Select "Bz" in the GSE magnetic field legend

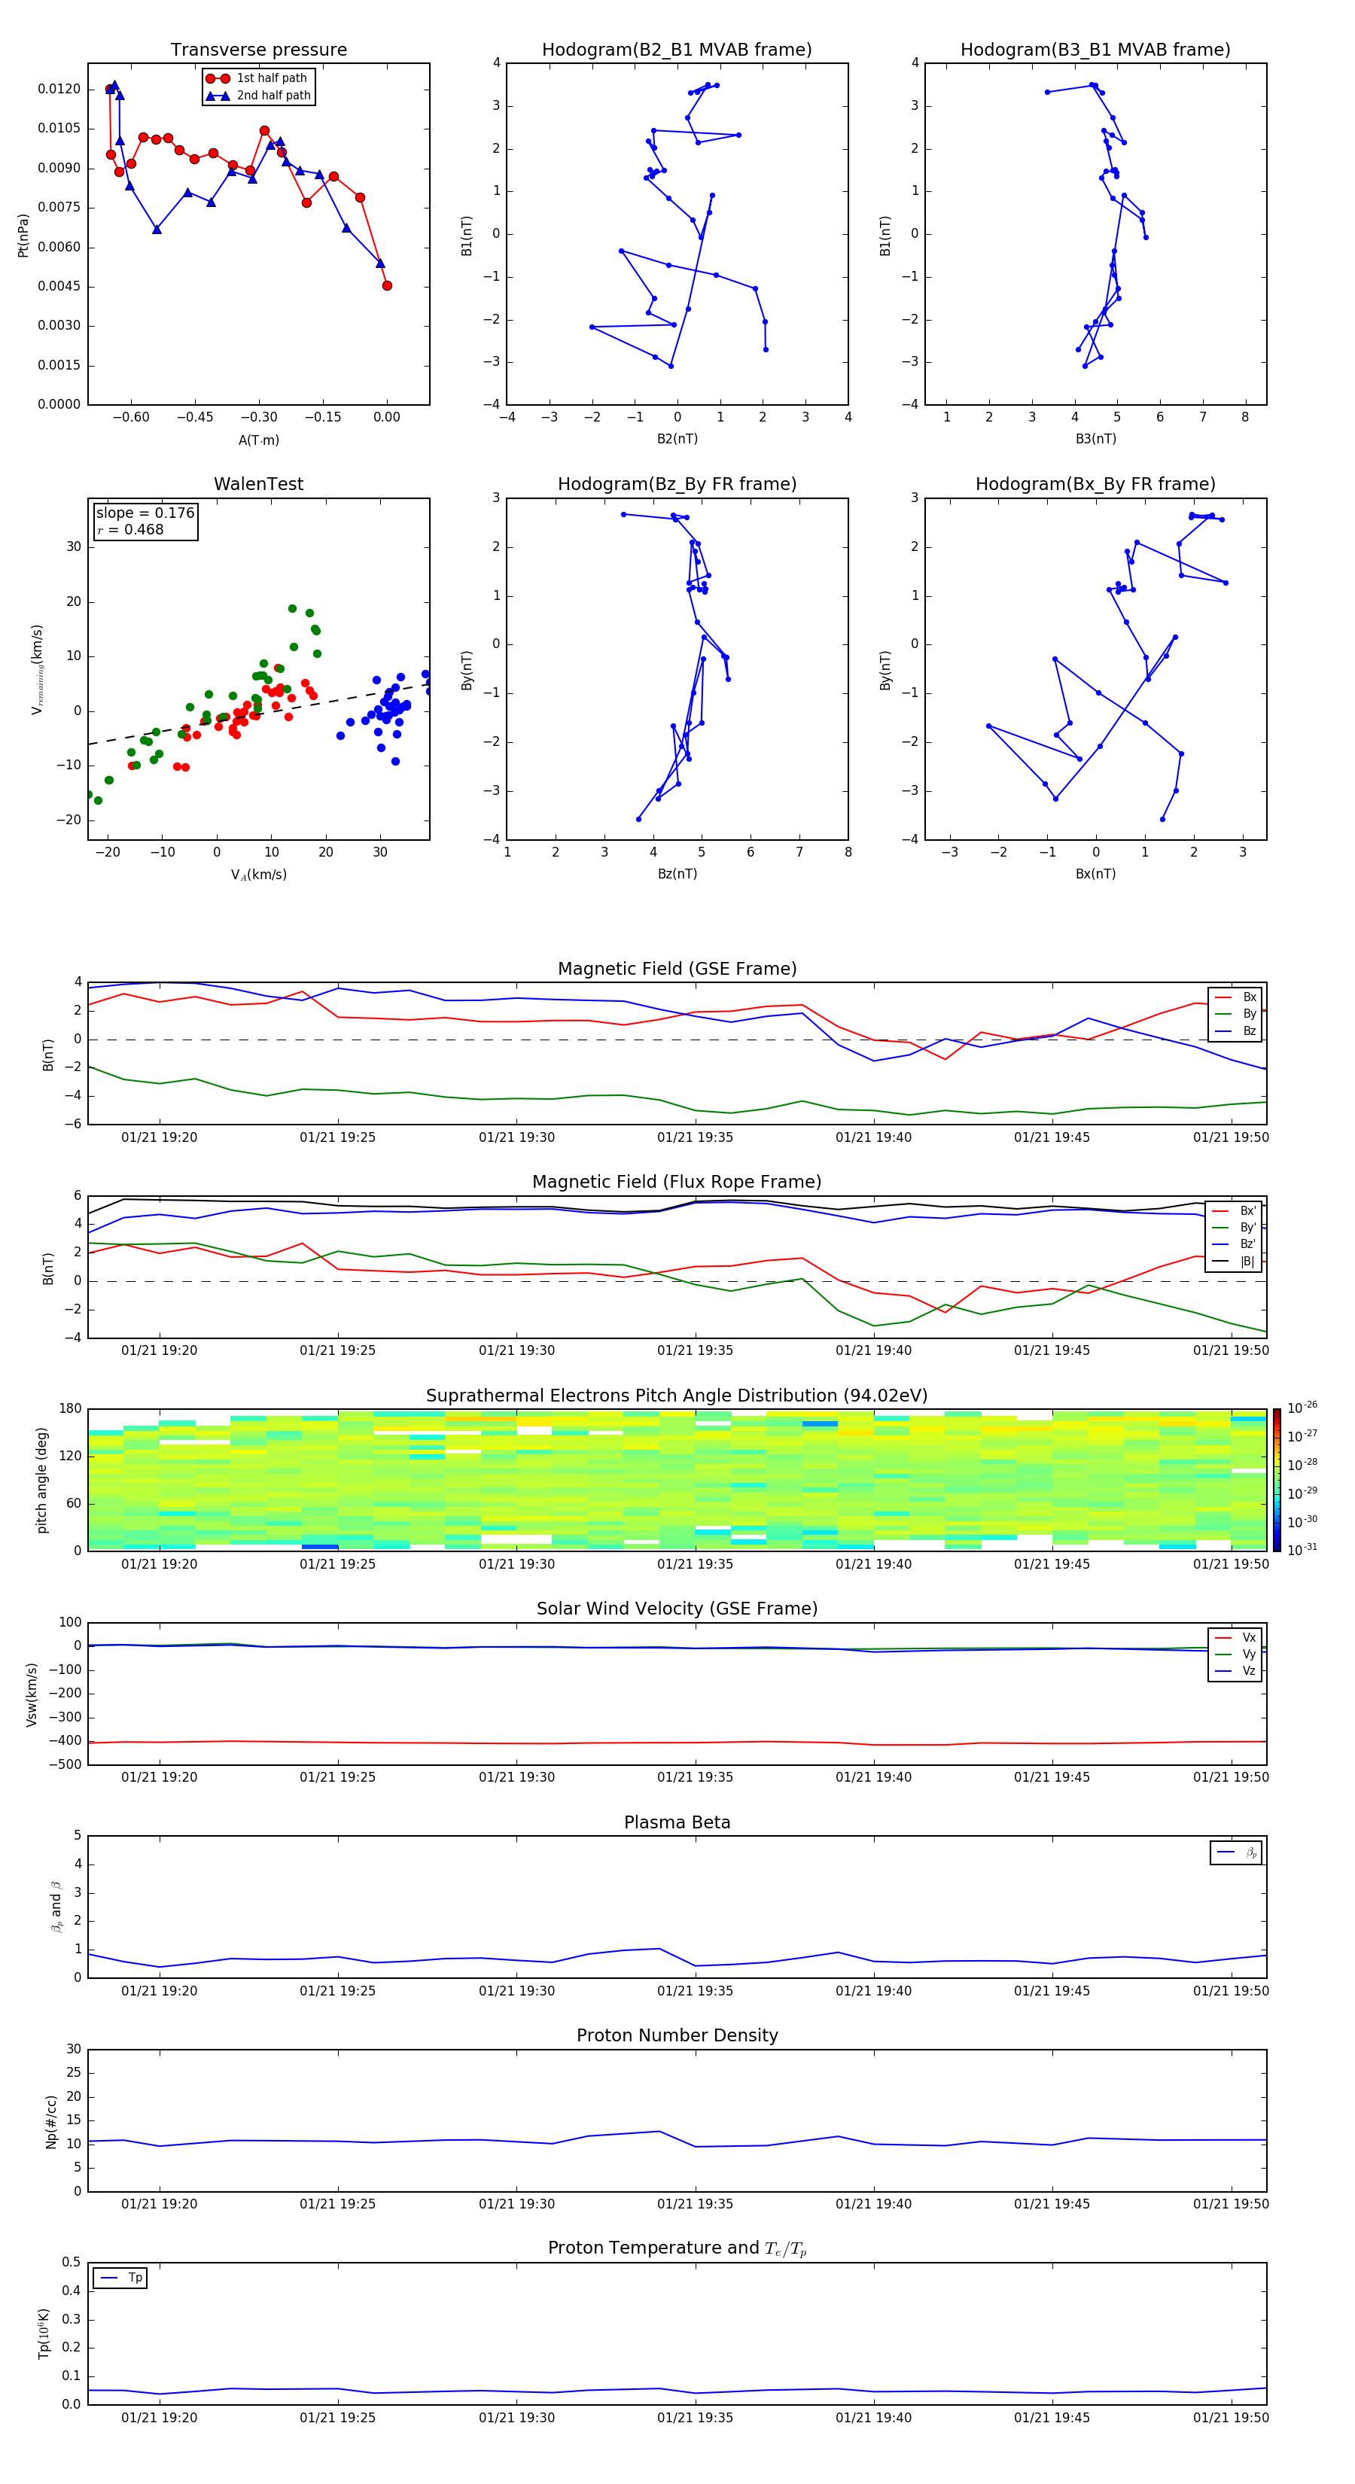1235,1032
